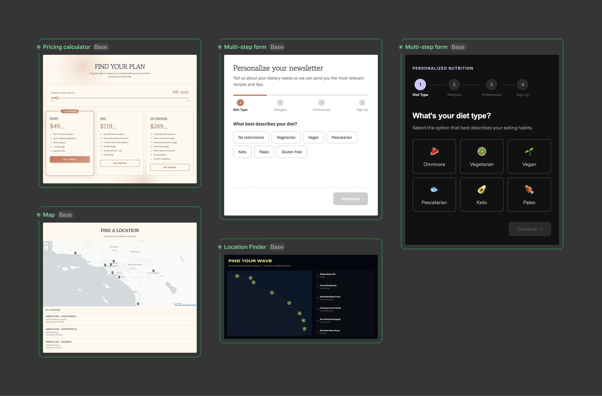Expand the Venice Breakwater chevron
The image size is (602, 396).
371,287
